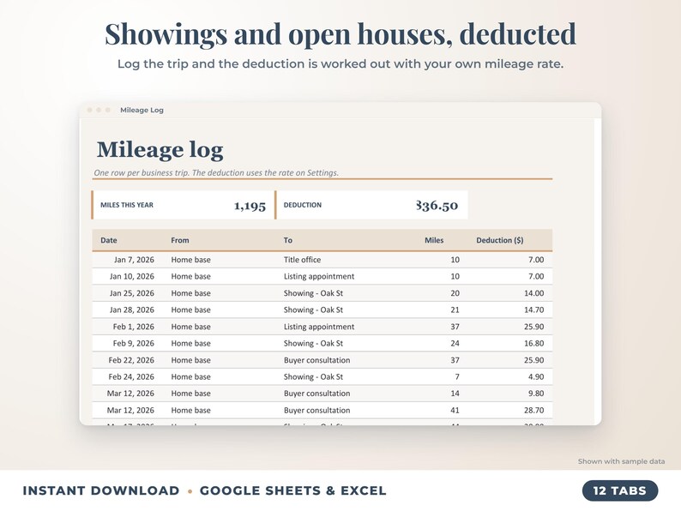Select the 4.90 deduction cell

coord(536,377)
